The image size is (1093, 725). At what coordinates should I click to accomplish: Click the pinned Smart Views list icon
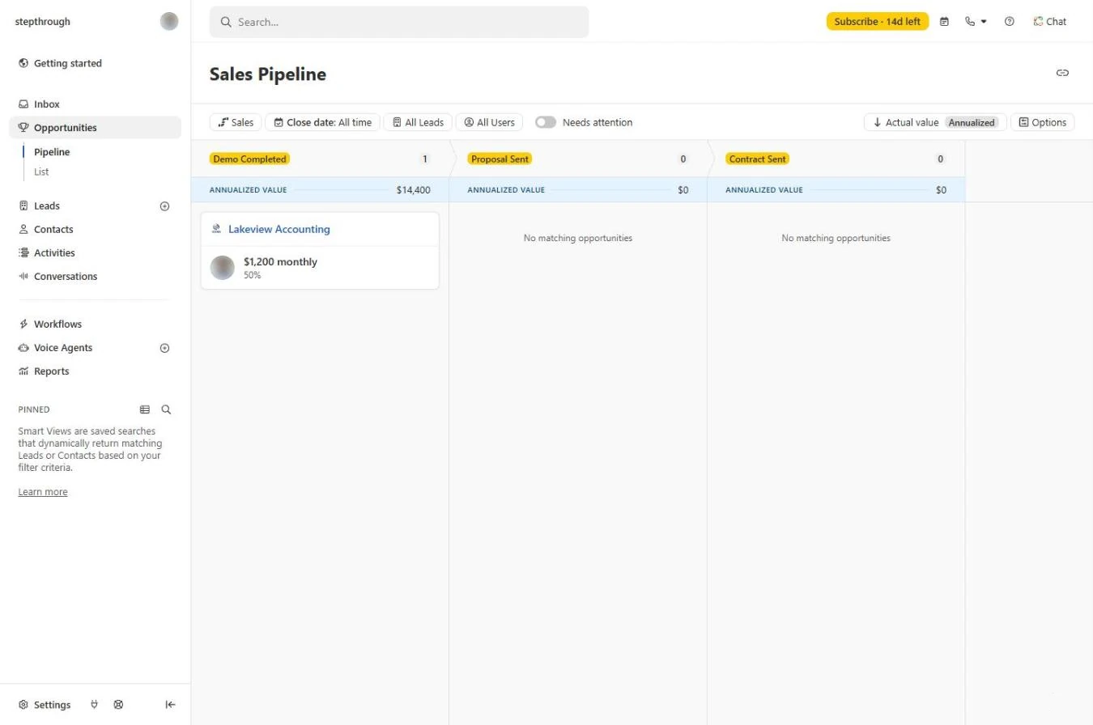[x=145, y=409]
